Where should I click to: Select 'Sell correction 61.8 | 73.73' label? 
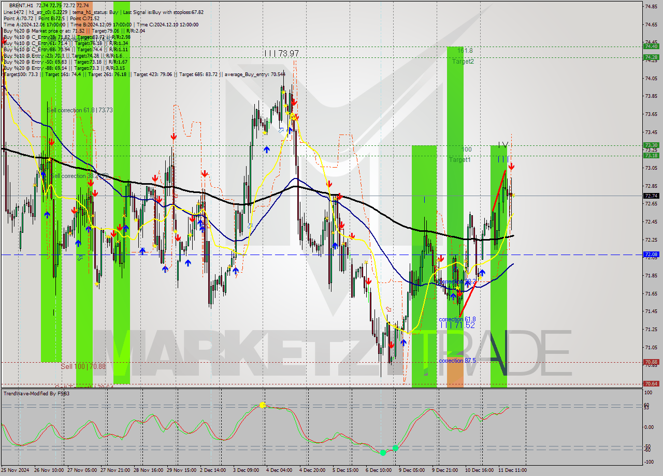[x=80, y=110]
